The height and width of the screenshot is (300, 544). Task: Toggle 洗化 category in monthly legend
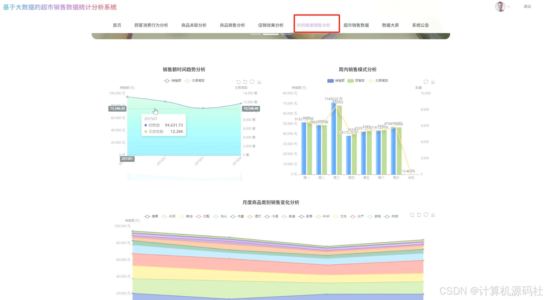click(220, 216)
